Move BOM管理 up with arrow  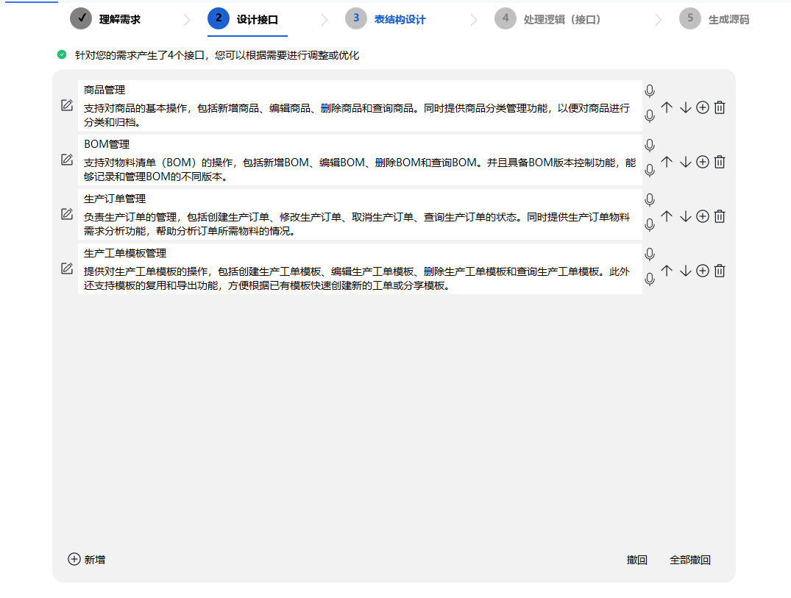tap(667, 162)
